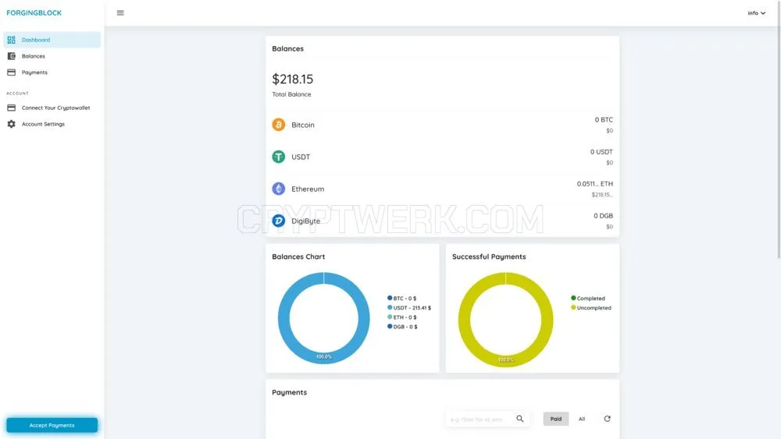Click the FORGINGBLOCK logo
The width and height of the screenshot is (781, 439).
[x=34, y=13]
